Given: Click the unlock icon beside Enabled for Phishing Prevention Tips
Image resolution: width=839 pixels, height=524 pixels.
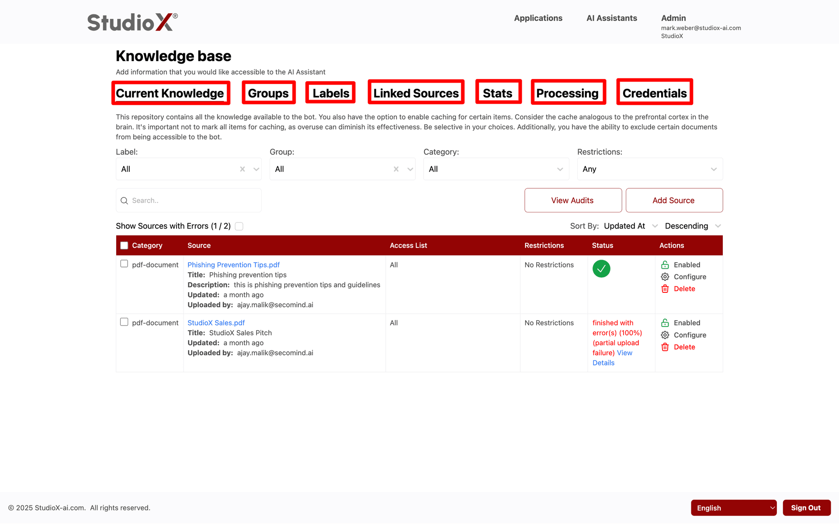Looking at the screenshot, I should (665, 264).
